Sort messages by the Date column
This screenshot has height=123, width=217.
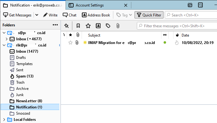(x=185, y=35)
